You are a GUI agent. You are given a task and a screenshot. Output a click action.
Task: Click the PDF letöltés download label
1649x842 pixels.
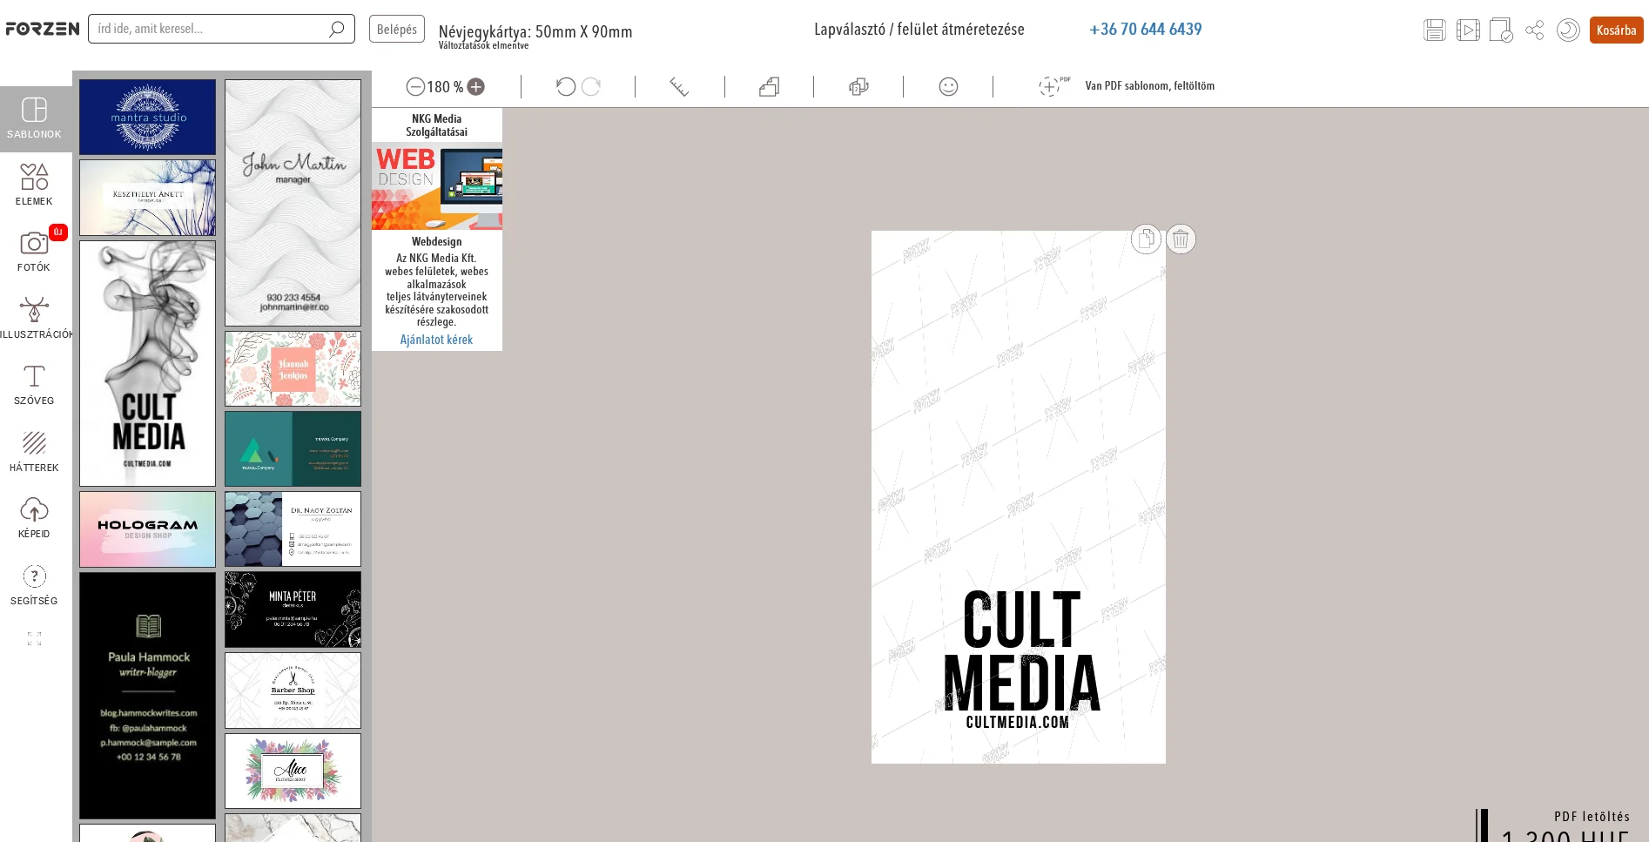(1592, 817)
